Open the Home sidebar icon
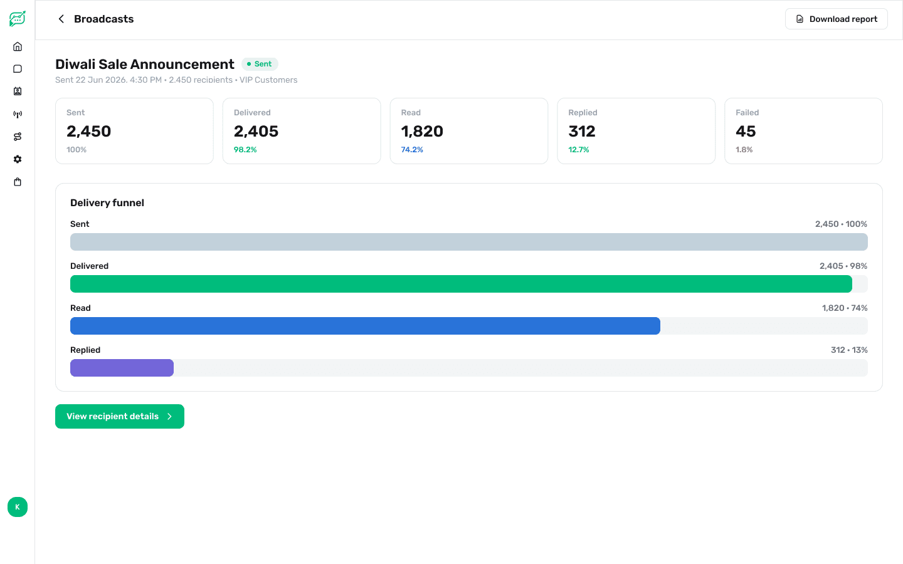903x564 pixels. tap(18, 46)
